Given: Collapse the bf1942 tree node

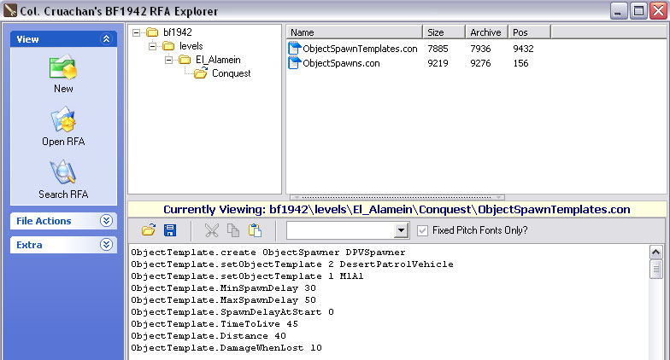Looking at the screenshot, I should [136, 32].
